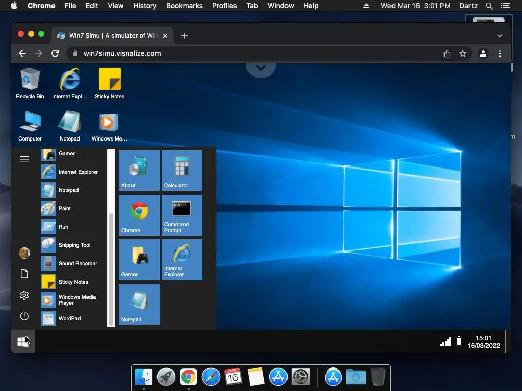Open Internet Explorer desktop shortcut

coord(69,83)
